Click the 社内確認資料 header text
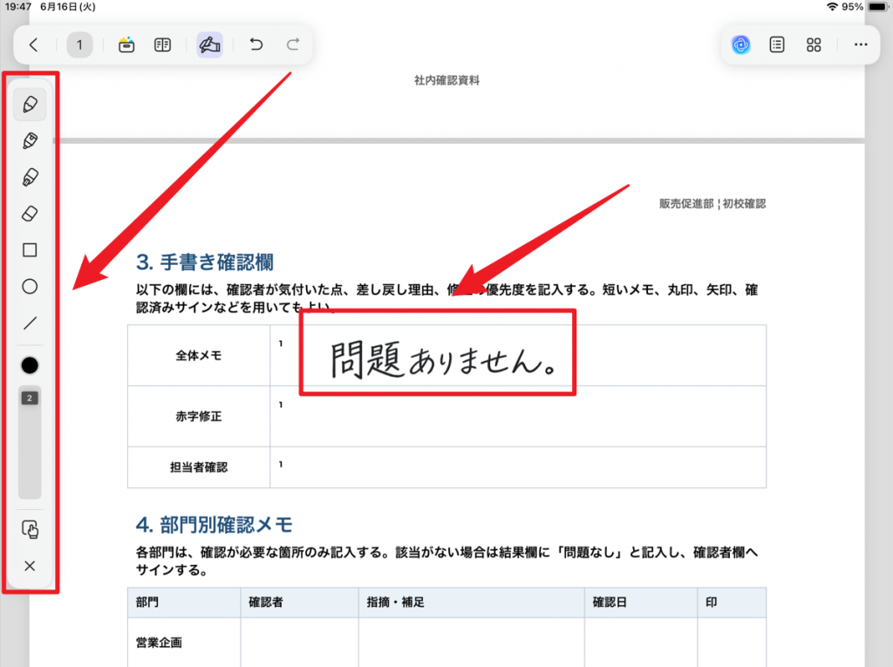The image size is (893, 667). [447, 80]
